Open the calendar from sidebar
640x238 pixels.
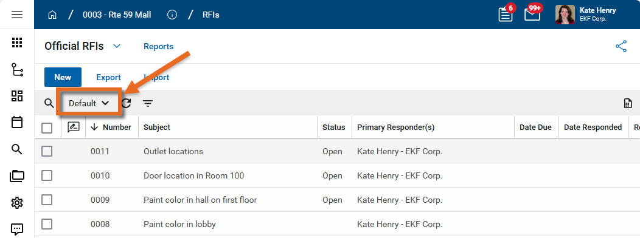(17, 122)
